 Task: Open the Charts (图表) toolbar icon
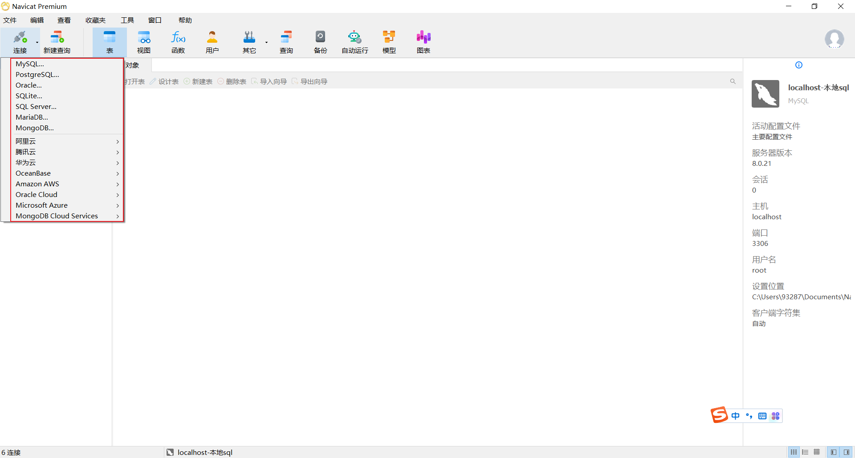(423, 42)
